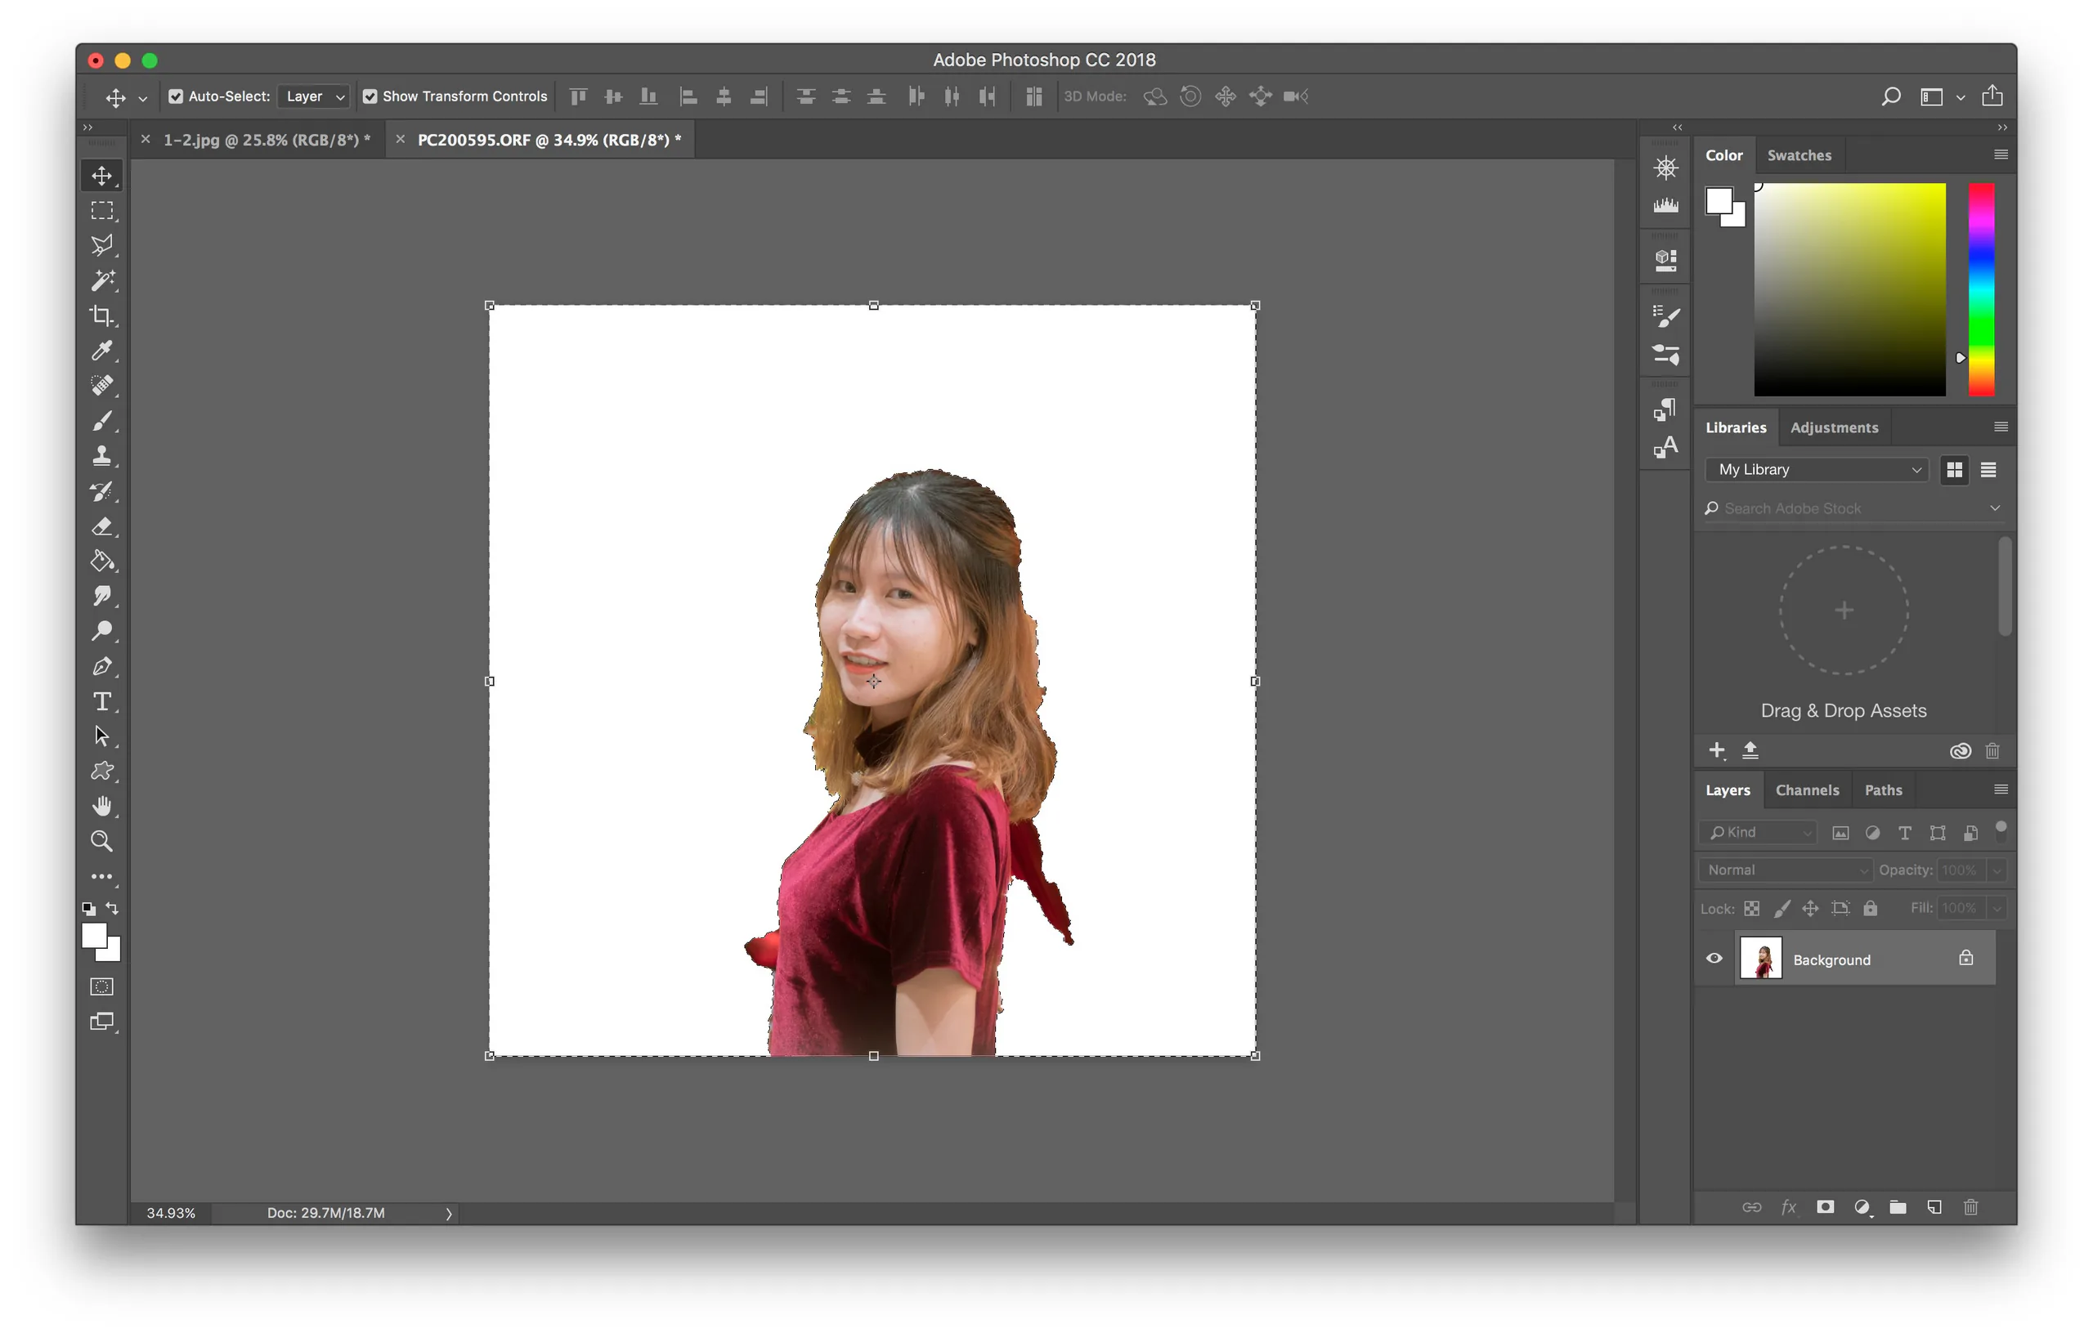Open the Normal blend mode dropdown

(x=1785, y=870)
